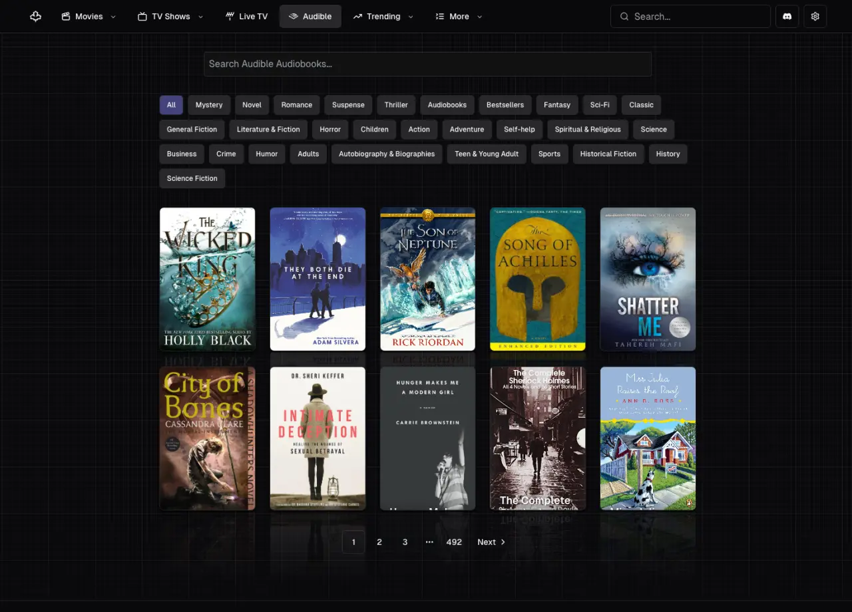Go to page 1 of results

click(x=353, y=542)
